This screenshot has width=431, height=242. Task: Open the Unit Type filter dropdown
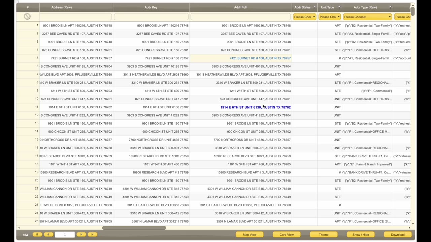[330, 17]
